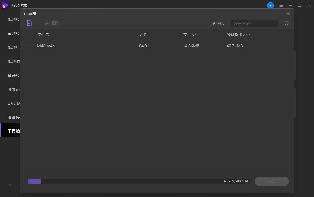Click the 文件大小 column header
This screenshot has width=314, height=197.
pos(191,34)
